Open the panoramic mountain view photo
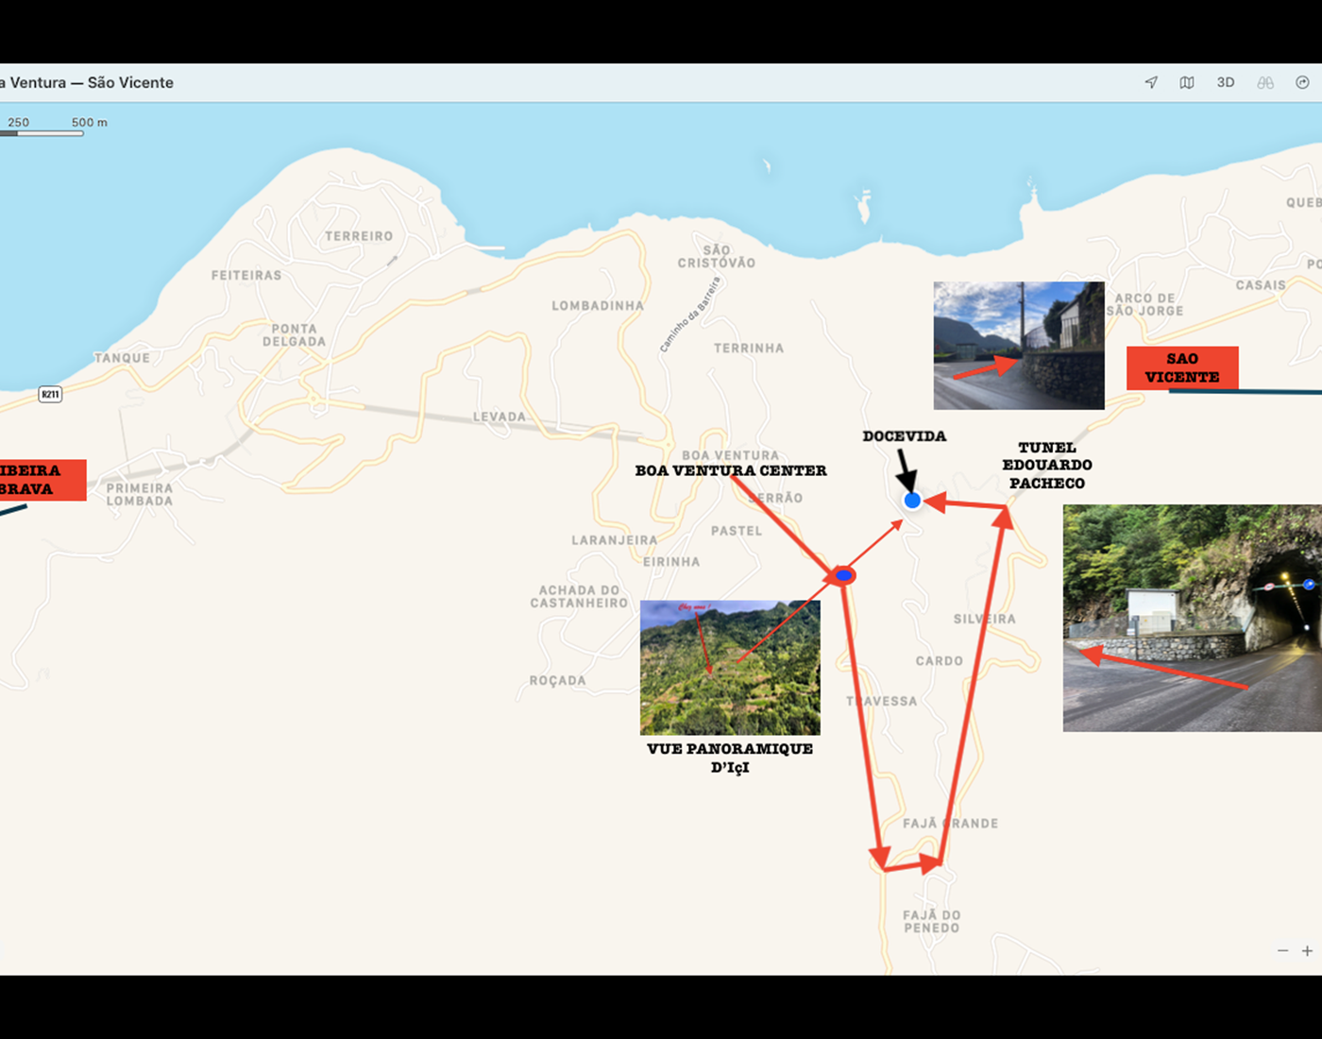Viewport: 1322px width, 1039px height. (730, 668)
